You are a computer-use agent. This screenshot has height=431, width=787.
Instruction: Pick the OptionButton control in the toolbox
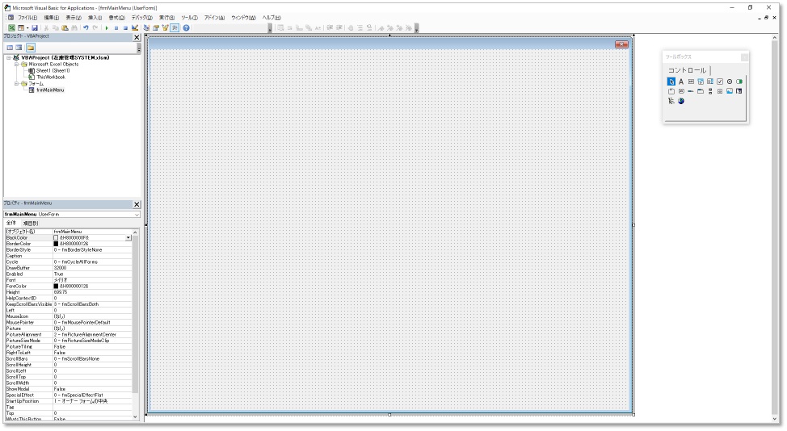tap(730, 82)
